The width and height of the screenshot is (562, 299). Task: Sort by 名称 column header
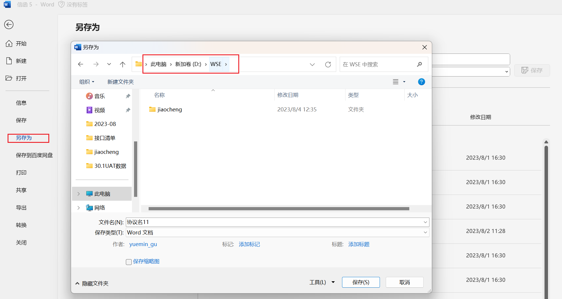point(159,95)
